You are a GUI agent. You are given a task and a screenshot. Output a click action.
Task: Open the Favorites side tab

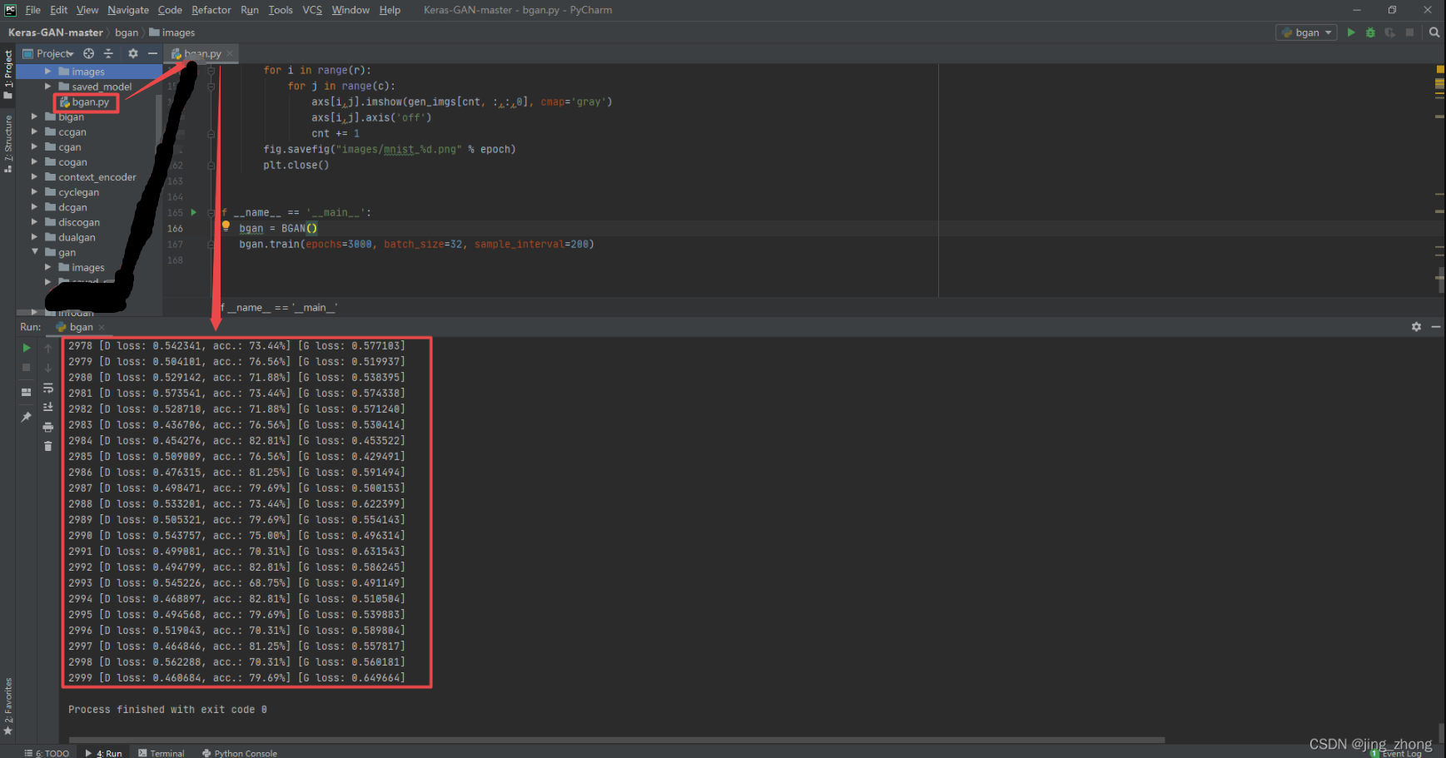8,706
